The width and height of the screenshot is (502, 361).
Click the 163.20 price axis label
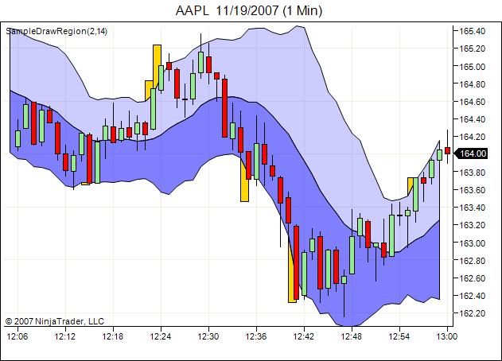point(473,225)
